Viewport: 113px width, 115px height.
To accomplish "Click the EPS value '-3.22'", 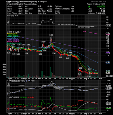I will (50, 9).
